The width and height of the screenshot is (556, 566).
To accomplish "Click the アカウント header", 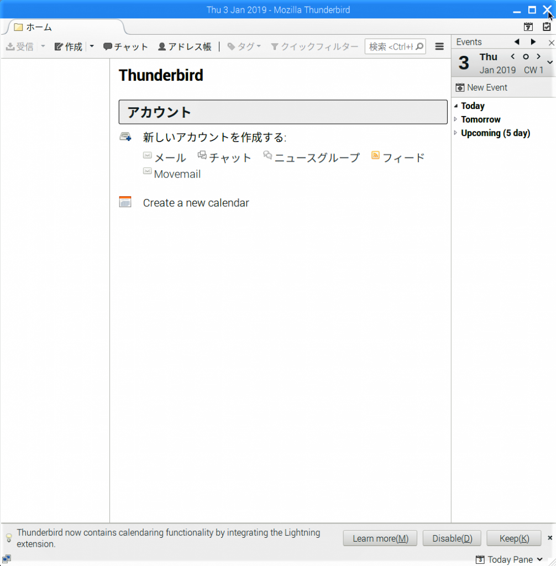I will 283,112.
